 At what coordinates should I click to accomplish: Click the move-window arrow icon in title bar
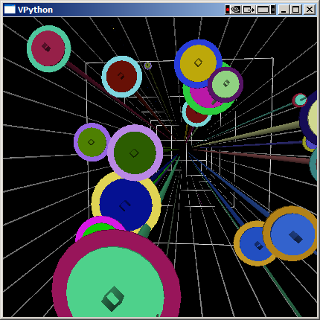[249, 10]
